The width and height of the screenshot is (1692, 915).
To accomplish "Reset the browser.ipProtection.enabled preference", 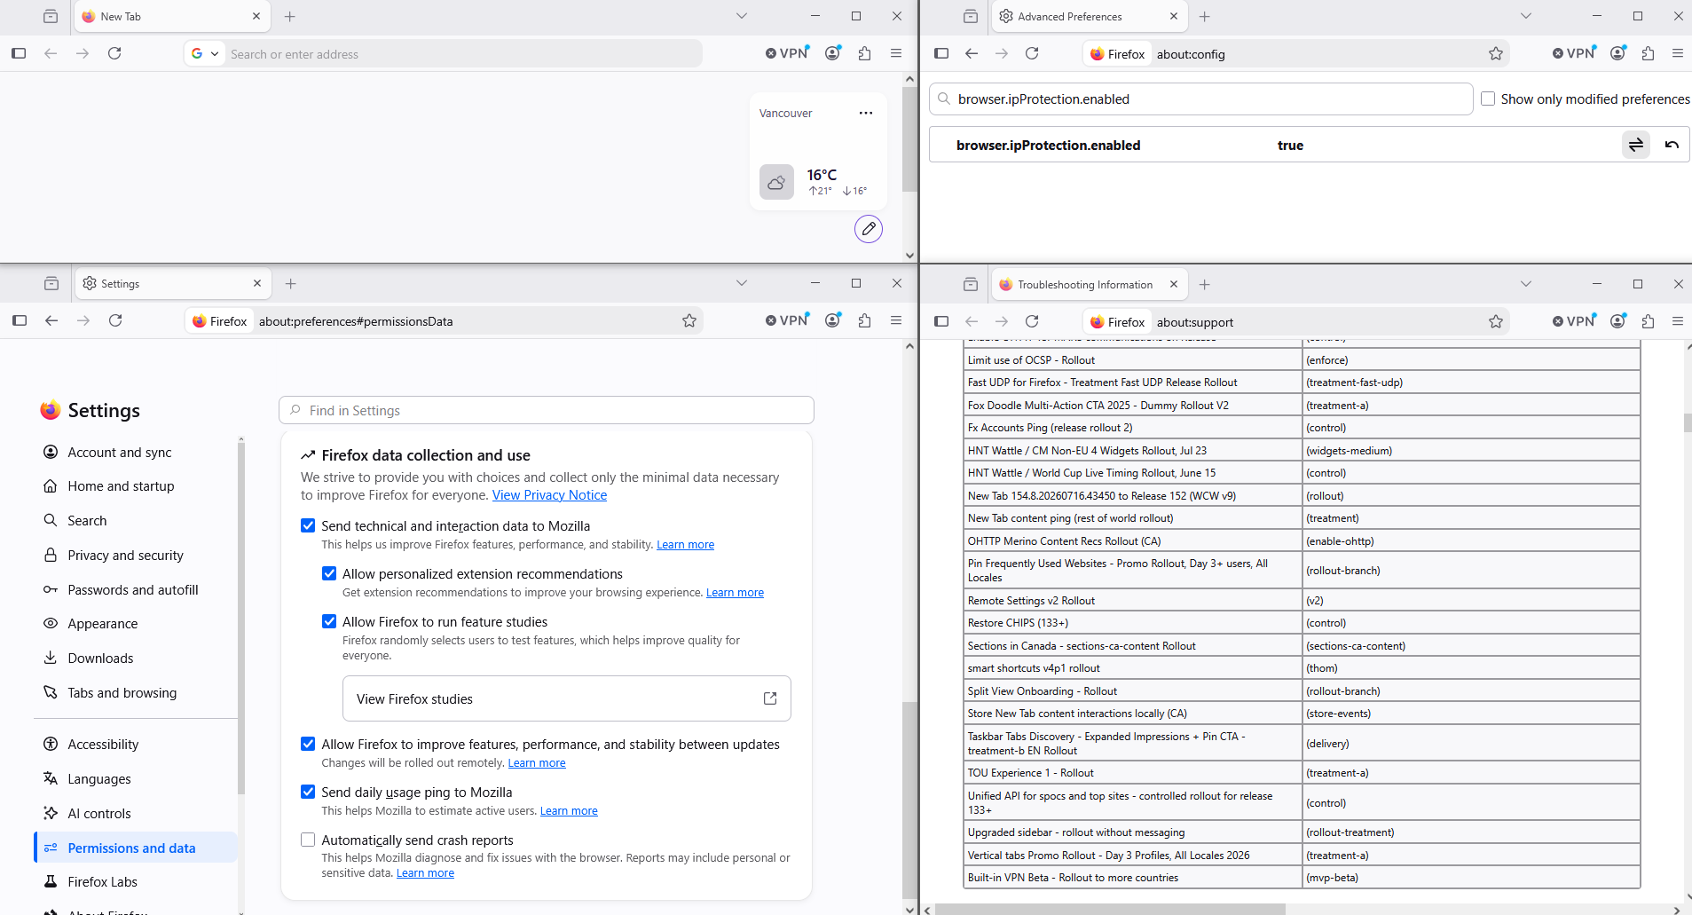I will point(1672,145).
